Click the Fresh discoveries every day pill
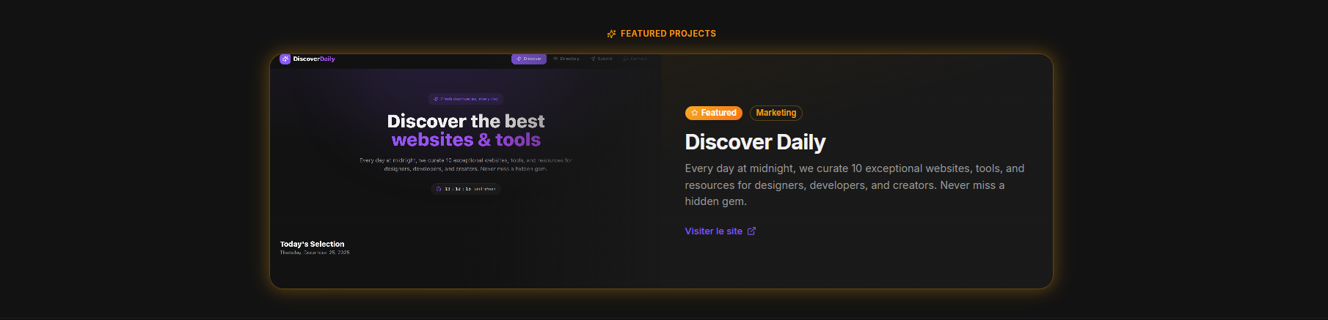This screenshot has height=320, width=1328. coord(466,99)
